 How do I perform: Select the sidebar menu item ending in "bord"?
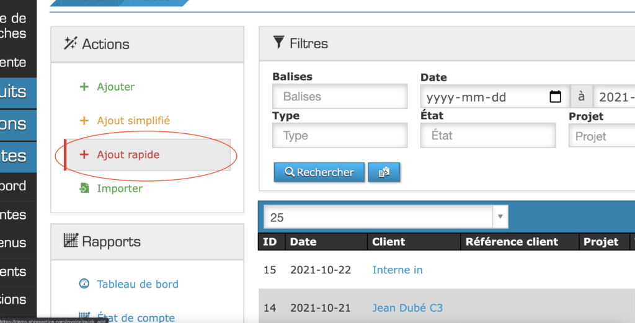point(14,186)
